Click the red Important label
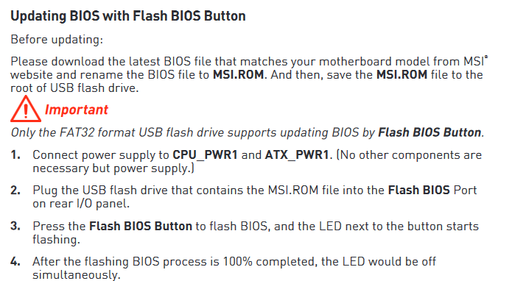Viewport: 512px width, 281px height. coord(77,110)
